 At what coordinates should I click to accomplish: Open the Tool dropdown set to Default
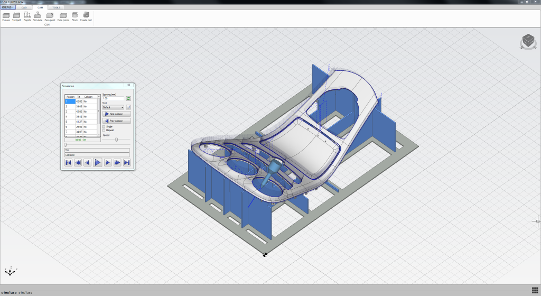(113, 107)
